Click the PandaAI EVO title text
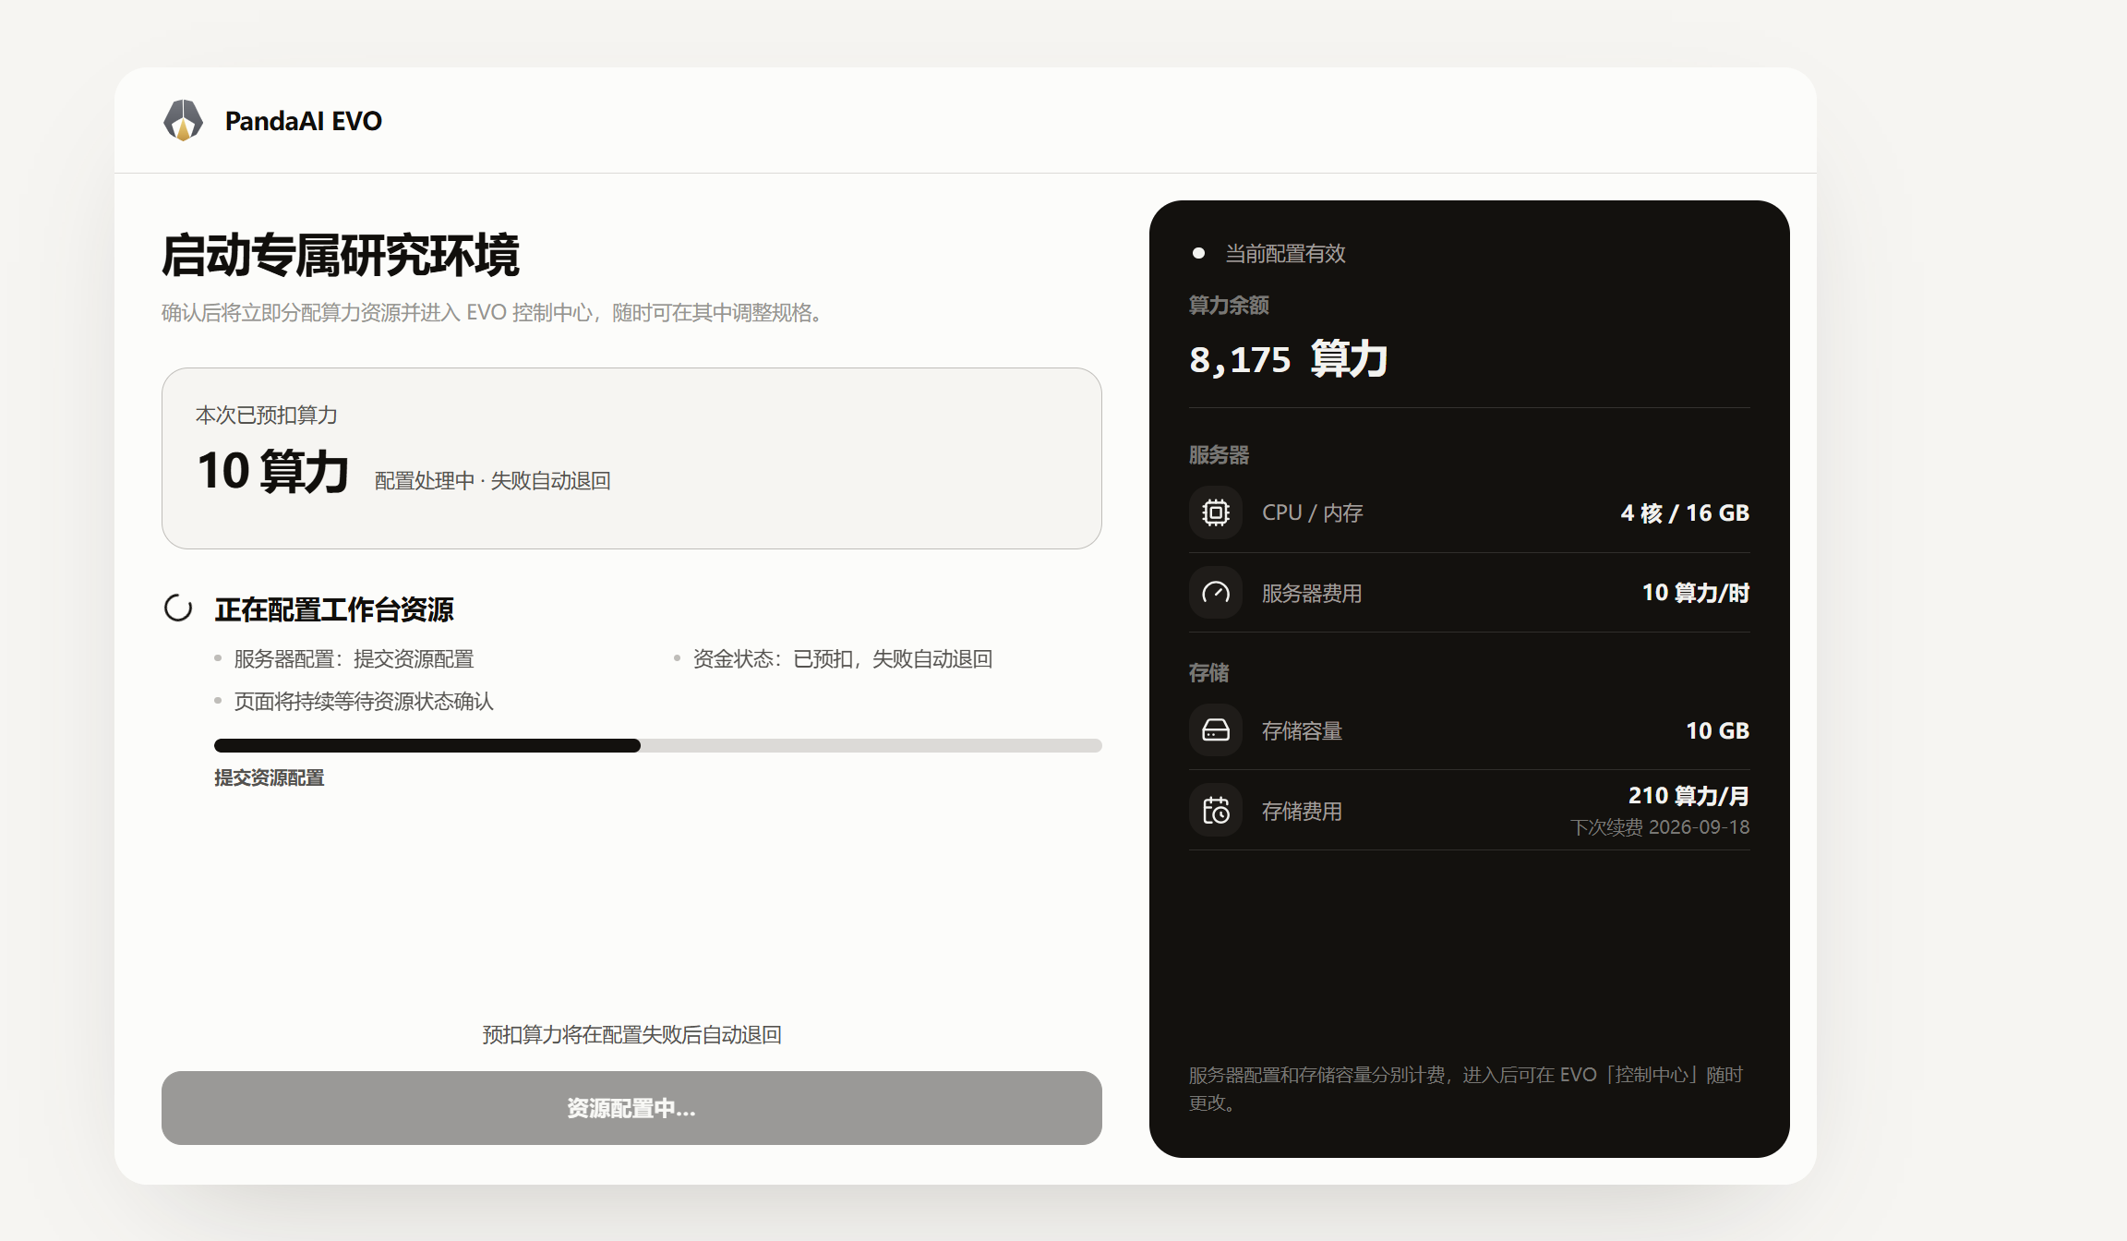2127x1241 pixels. 303,121
